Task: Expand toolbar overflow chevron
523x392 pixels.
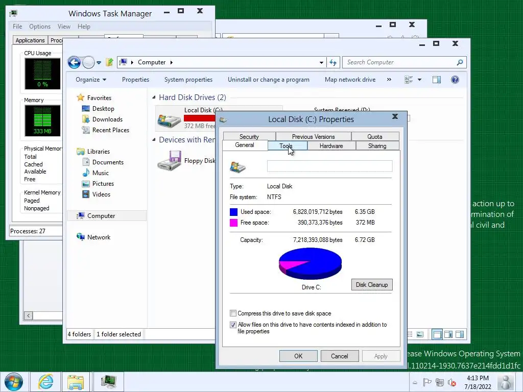Action: (389, 80)
